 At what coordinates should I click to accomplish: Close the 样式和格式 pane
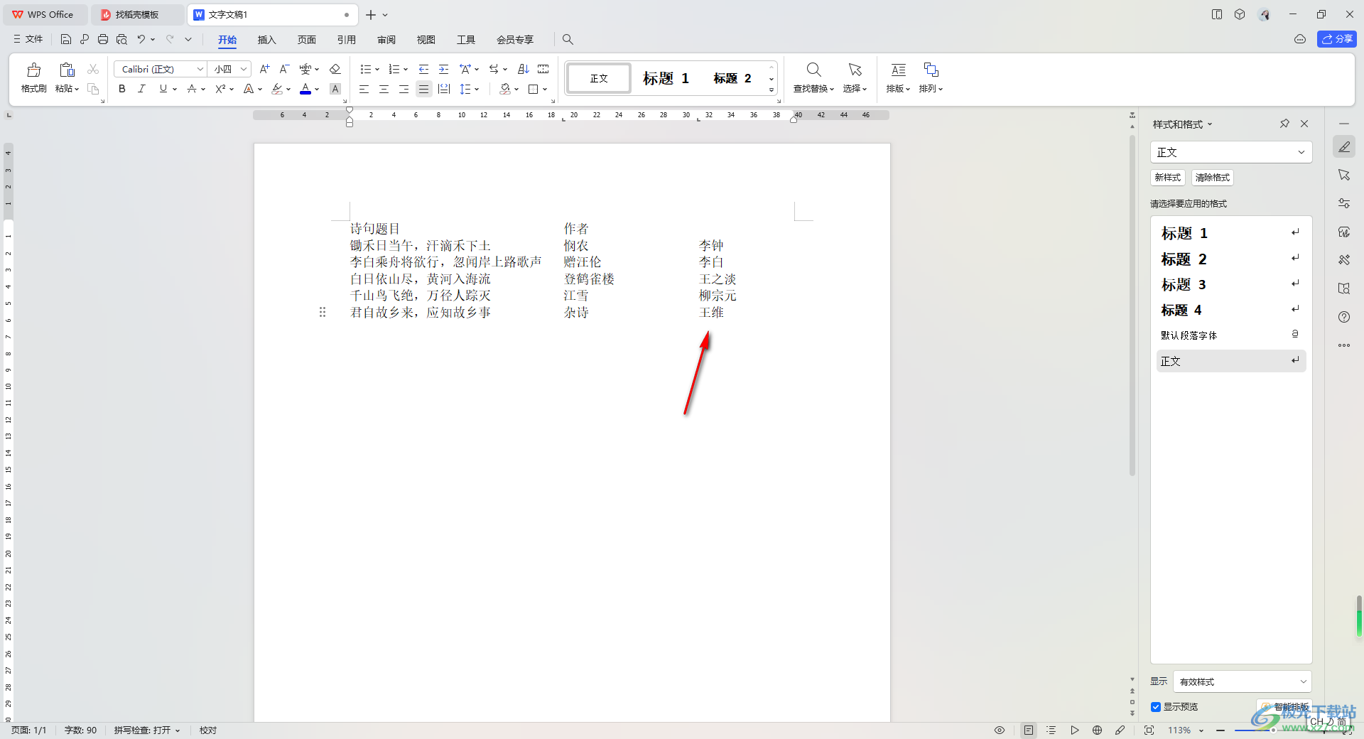click(1304, 124)
